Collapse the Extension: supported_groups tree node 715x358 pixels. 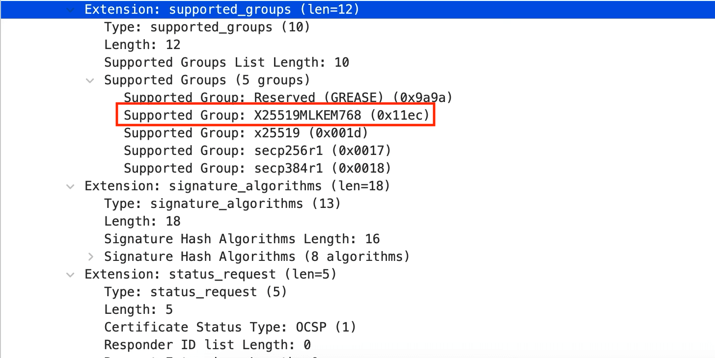[71, 10]
